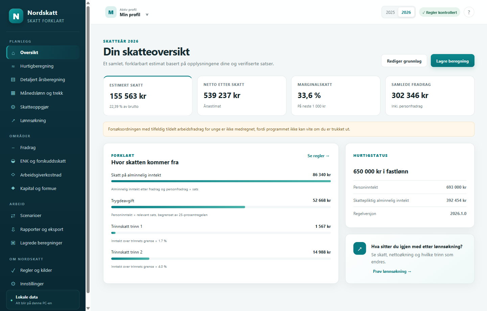
Task: Click the Lagrede beregninger square icon
Action: 13,243
